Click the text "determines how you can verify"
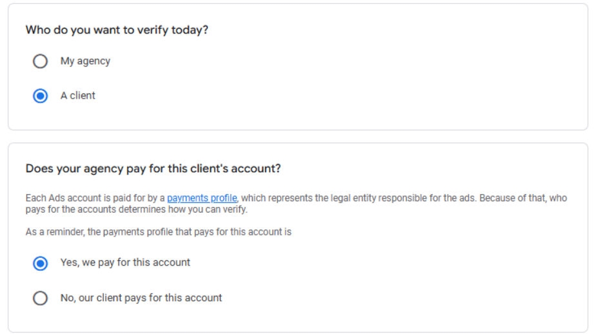Screen dimensions: 594x334 [x=186, y=210]
